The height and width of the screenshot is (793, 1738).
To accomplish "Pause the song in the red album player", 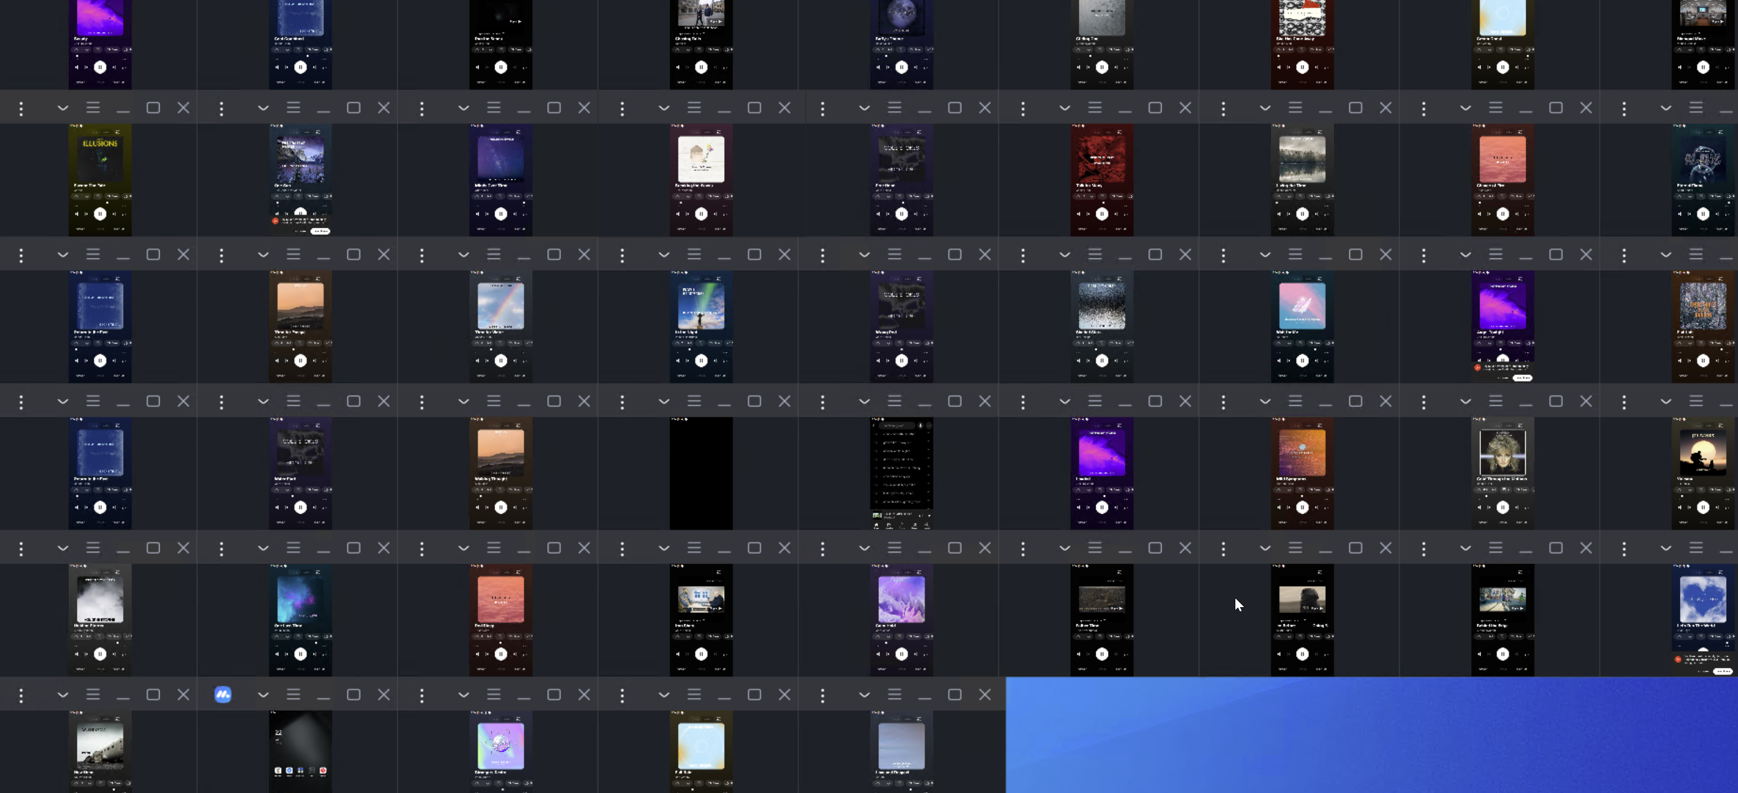I will click(1102, 214).
